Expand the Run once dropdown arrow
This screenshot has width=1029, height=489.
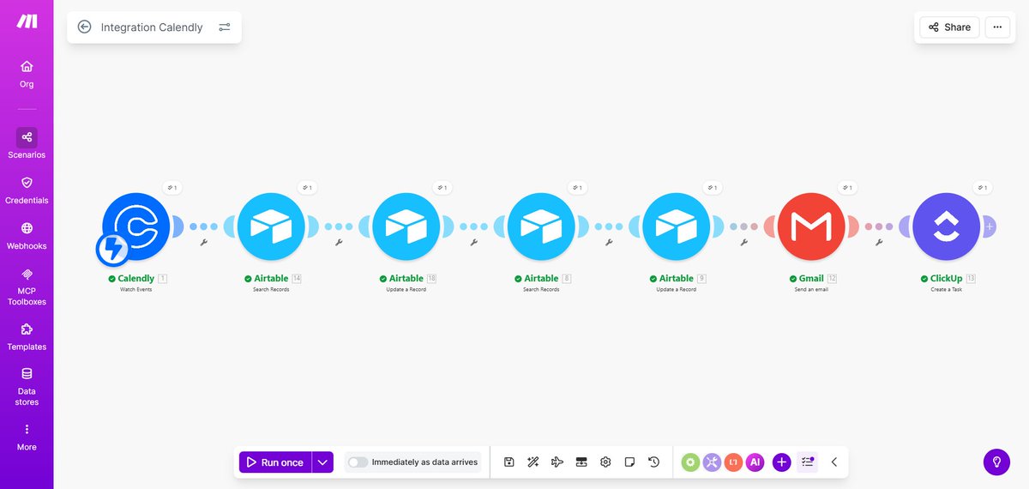(x=322, y=462)
